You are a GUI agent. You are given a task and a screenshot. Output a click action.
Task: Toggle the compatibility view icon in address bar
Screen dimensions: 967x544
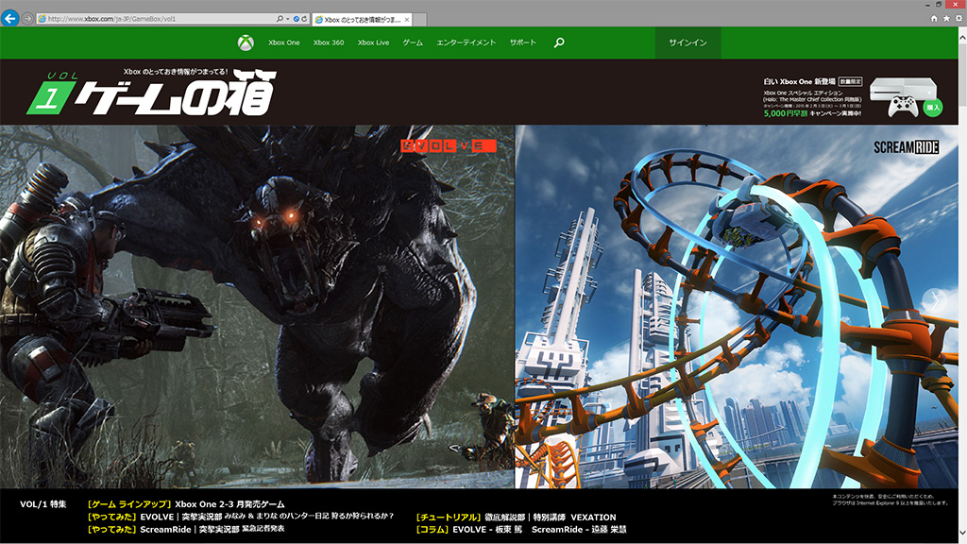296,19
